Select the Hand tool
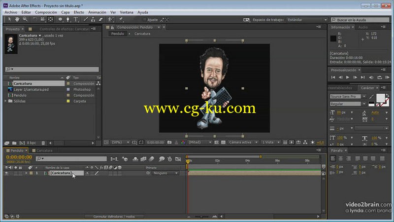 17,19
